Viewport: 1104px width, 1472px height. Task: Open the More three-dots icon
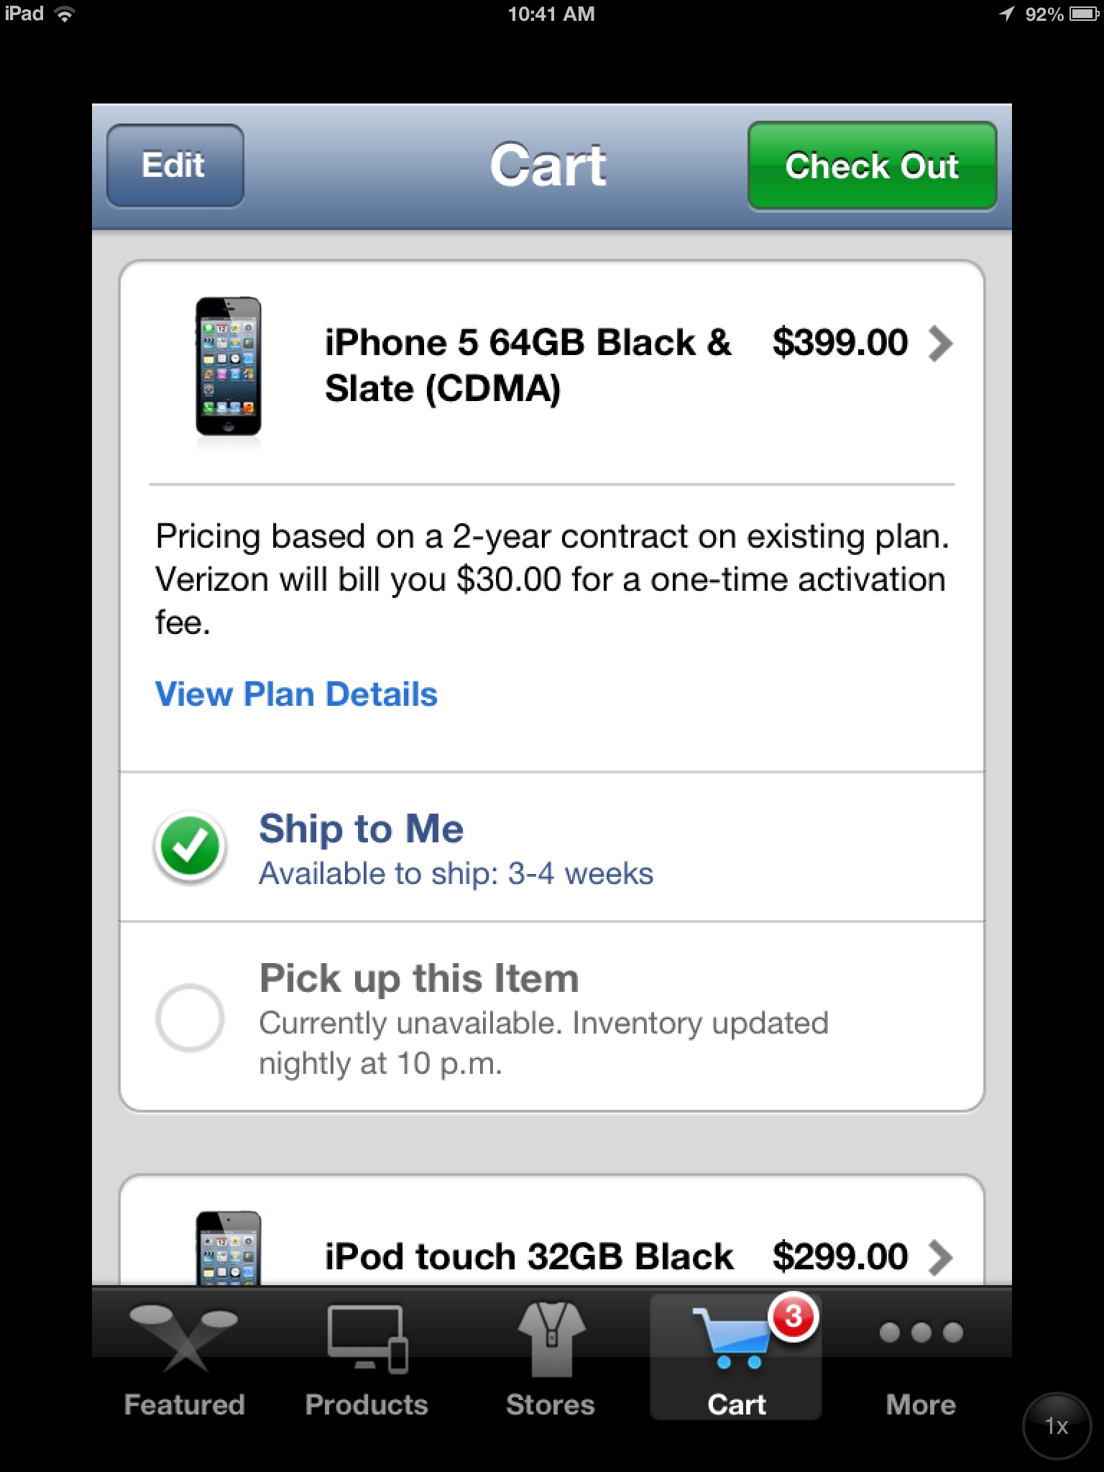click(x=921, y=1333)
